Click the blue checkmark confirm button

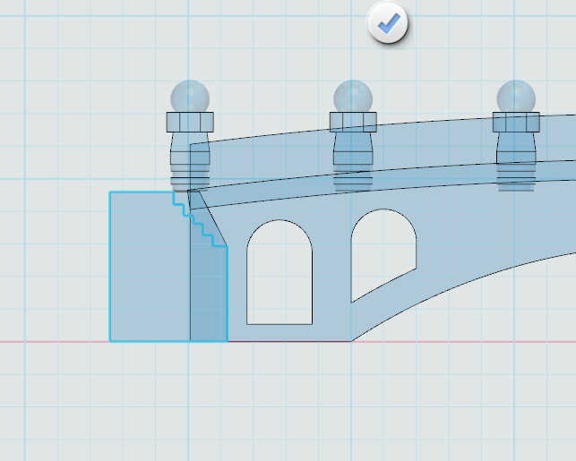(x=388, y=24)
